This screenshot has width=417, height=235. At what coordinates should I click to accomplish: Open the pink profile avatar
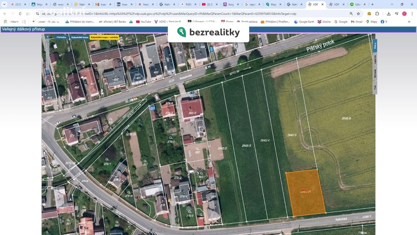click(404, 14)
